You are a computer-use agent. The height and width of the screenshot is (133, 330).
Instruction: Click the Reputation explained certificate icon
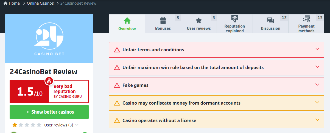tap(234, 19)
